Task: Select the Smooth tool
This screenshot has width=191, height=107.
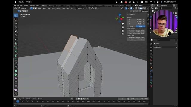Action: pyautogui.click(x=16, y=78)
